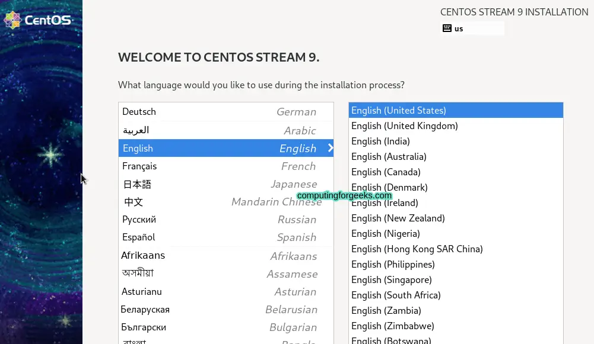Select English (Singapore) locale
Screen dimensions: 594x344
(x=456, y=279)
